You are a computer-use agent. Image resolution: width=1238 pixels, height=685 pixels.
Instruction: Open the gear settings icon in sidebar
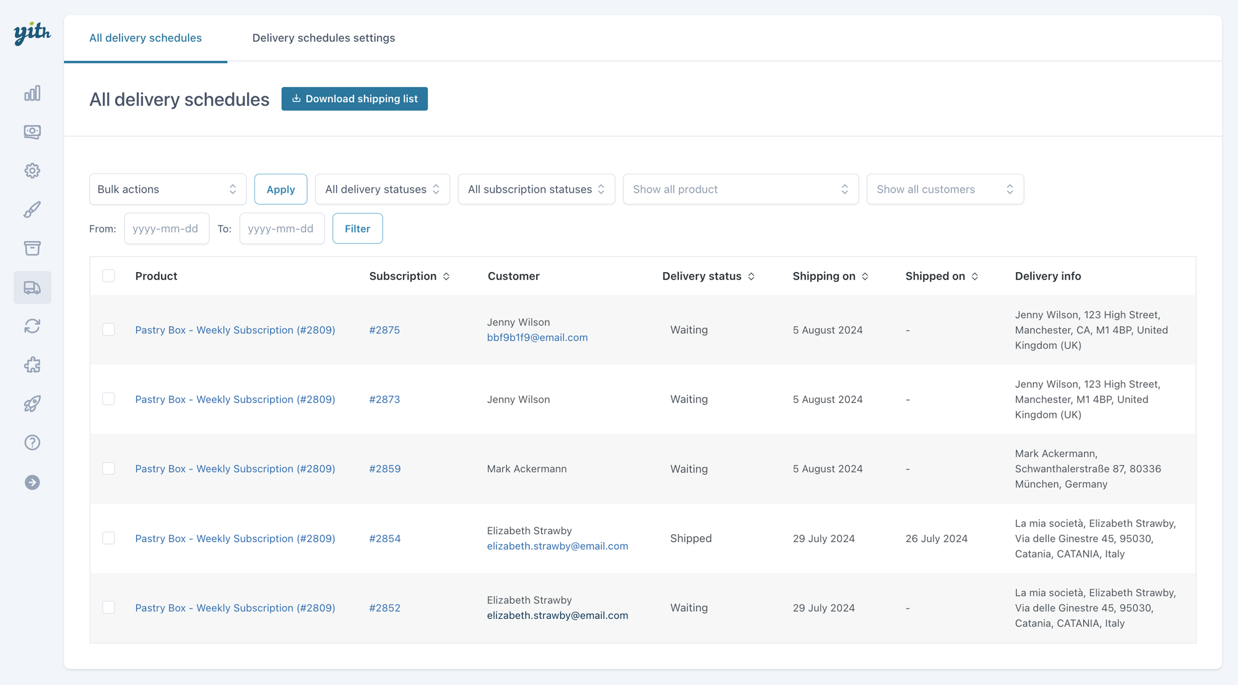(32, 171)
